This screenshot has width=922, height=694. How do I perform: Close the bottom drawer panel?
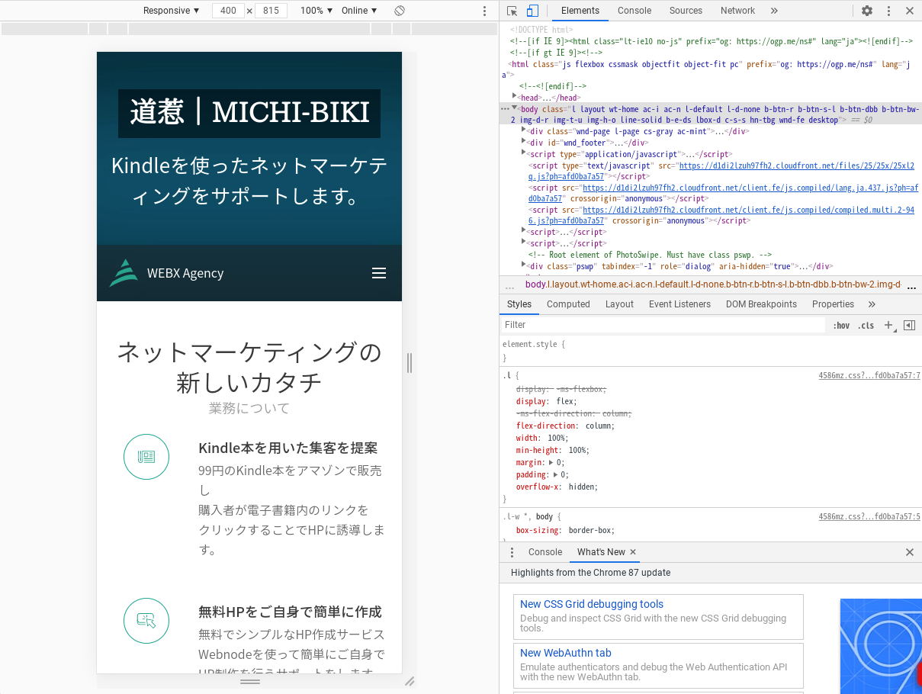click(x=910, y=552)
